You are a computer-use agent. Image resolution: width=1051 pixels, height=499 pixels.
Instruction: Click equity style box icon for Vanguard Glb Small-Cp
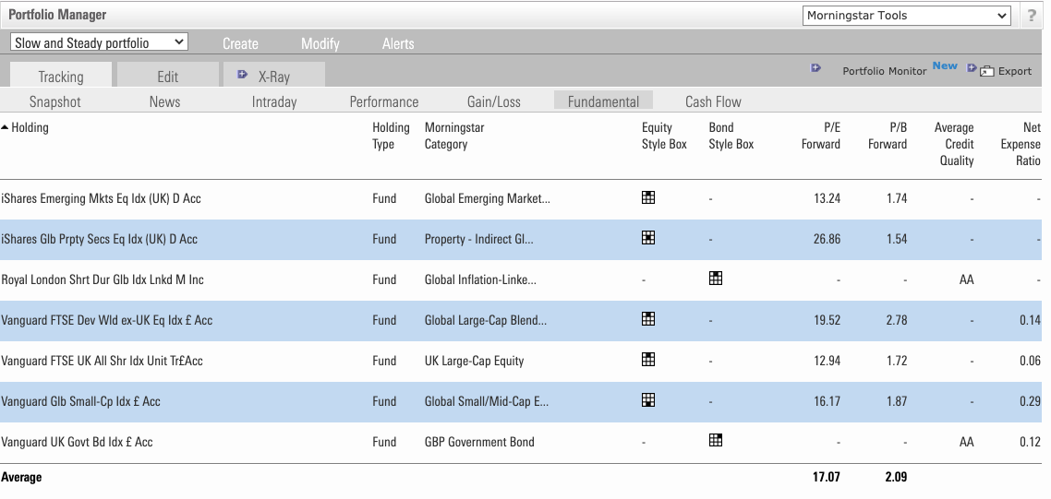(x=648, y=400)
